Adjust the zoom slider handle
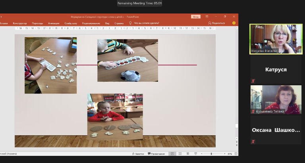The width and height of the screenshot is (305, 163). coord(211,153)
